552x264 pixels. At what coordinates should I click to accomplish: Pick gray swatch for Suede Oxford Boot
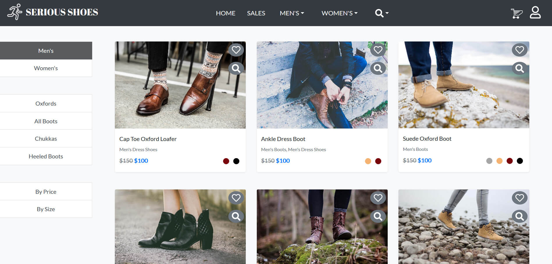tap(489, 161)
